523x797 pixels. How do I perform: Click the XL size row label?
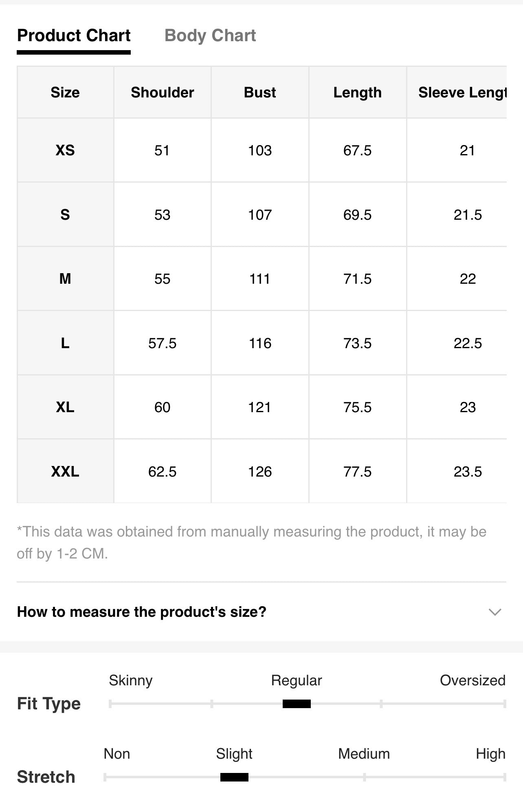[65, 407]
